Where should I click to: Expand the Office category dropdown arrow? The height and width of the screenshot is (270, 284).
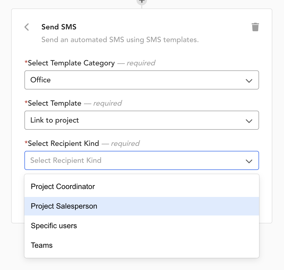click(x=249, y=81)
